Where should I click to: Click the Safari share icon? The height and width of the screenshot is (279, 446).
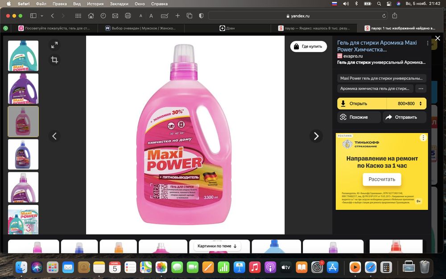point(395,16)
